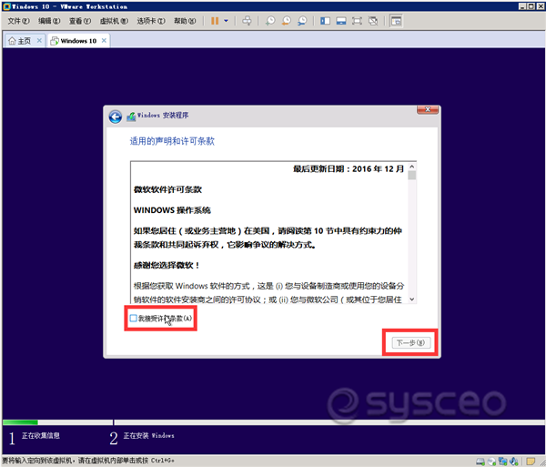Click the Unity mode toolbar icon
546x467 pixels.
[x=373, y=21]
